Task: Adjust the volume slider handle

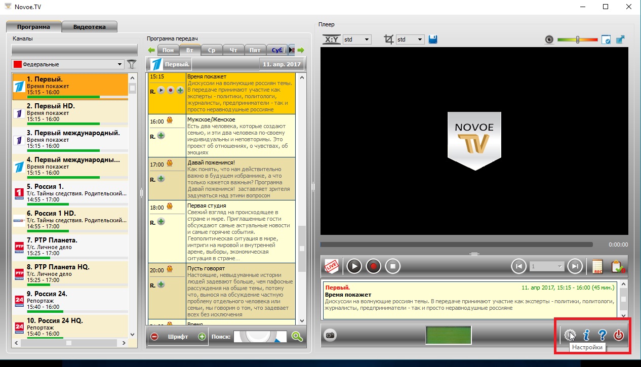Action: [577, 39]
